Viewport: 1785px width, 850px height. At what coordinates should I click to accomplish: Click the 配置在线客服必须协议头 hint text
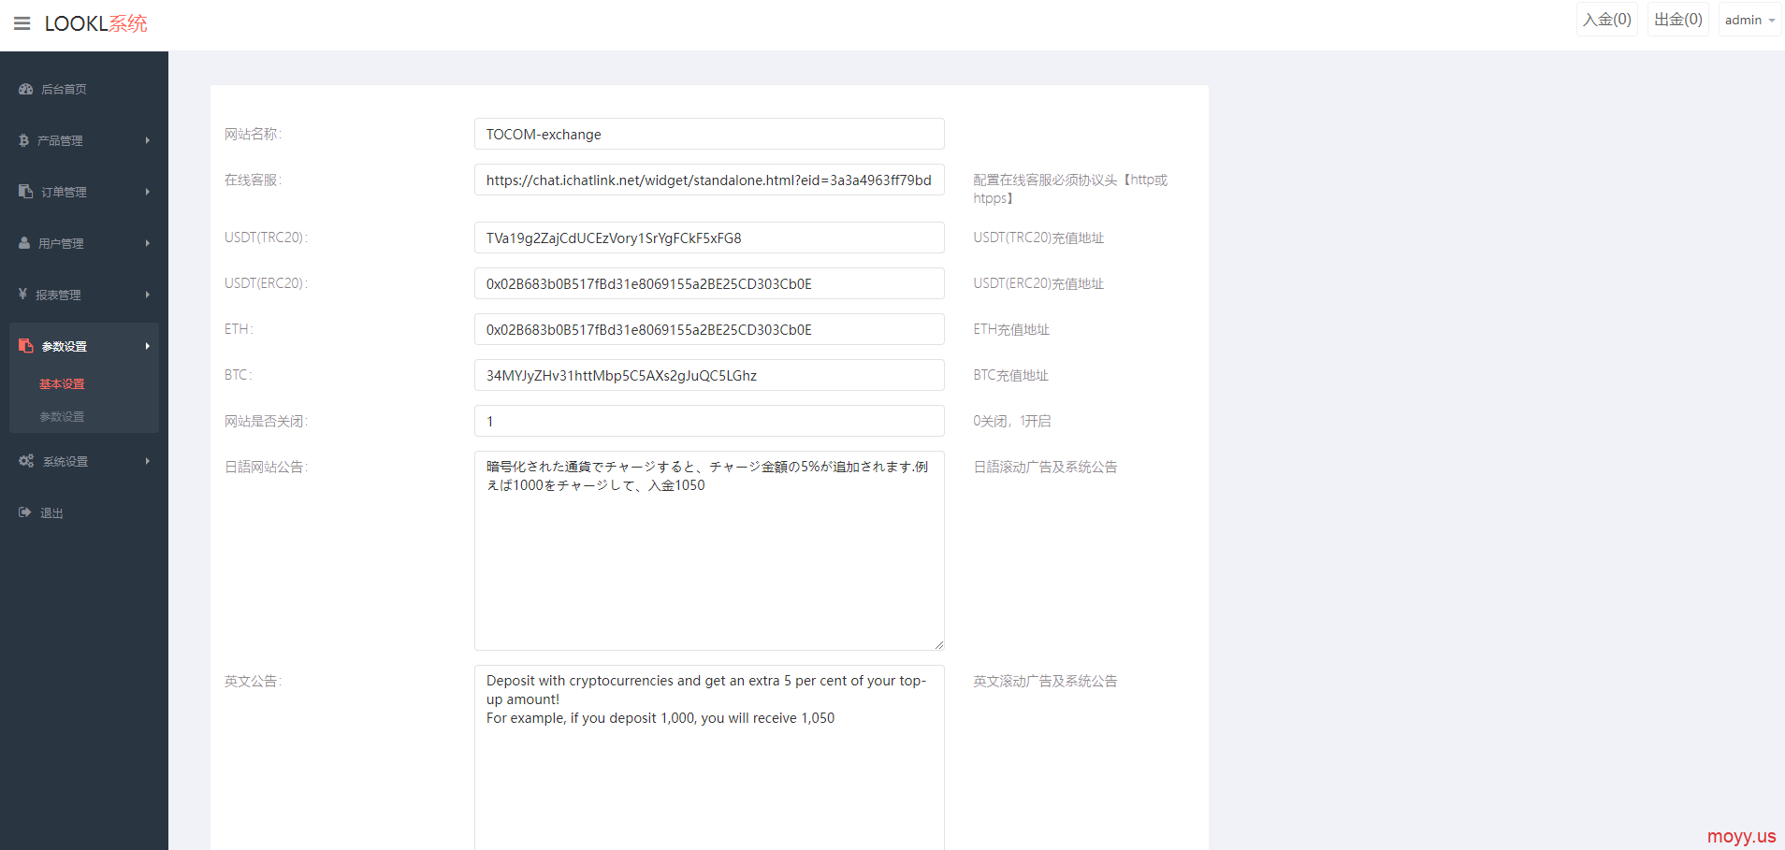tap(1070, 189)
